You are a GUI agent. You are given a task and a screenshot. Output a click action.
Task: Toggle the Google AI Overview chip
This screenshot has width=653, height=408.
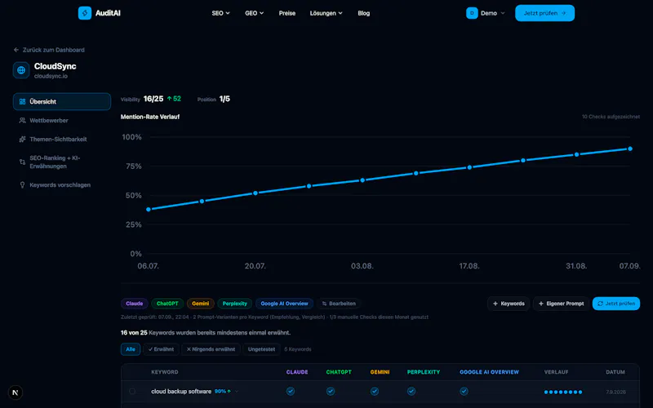[x=284, y=304]
